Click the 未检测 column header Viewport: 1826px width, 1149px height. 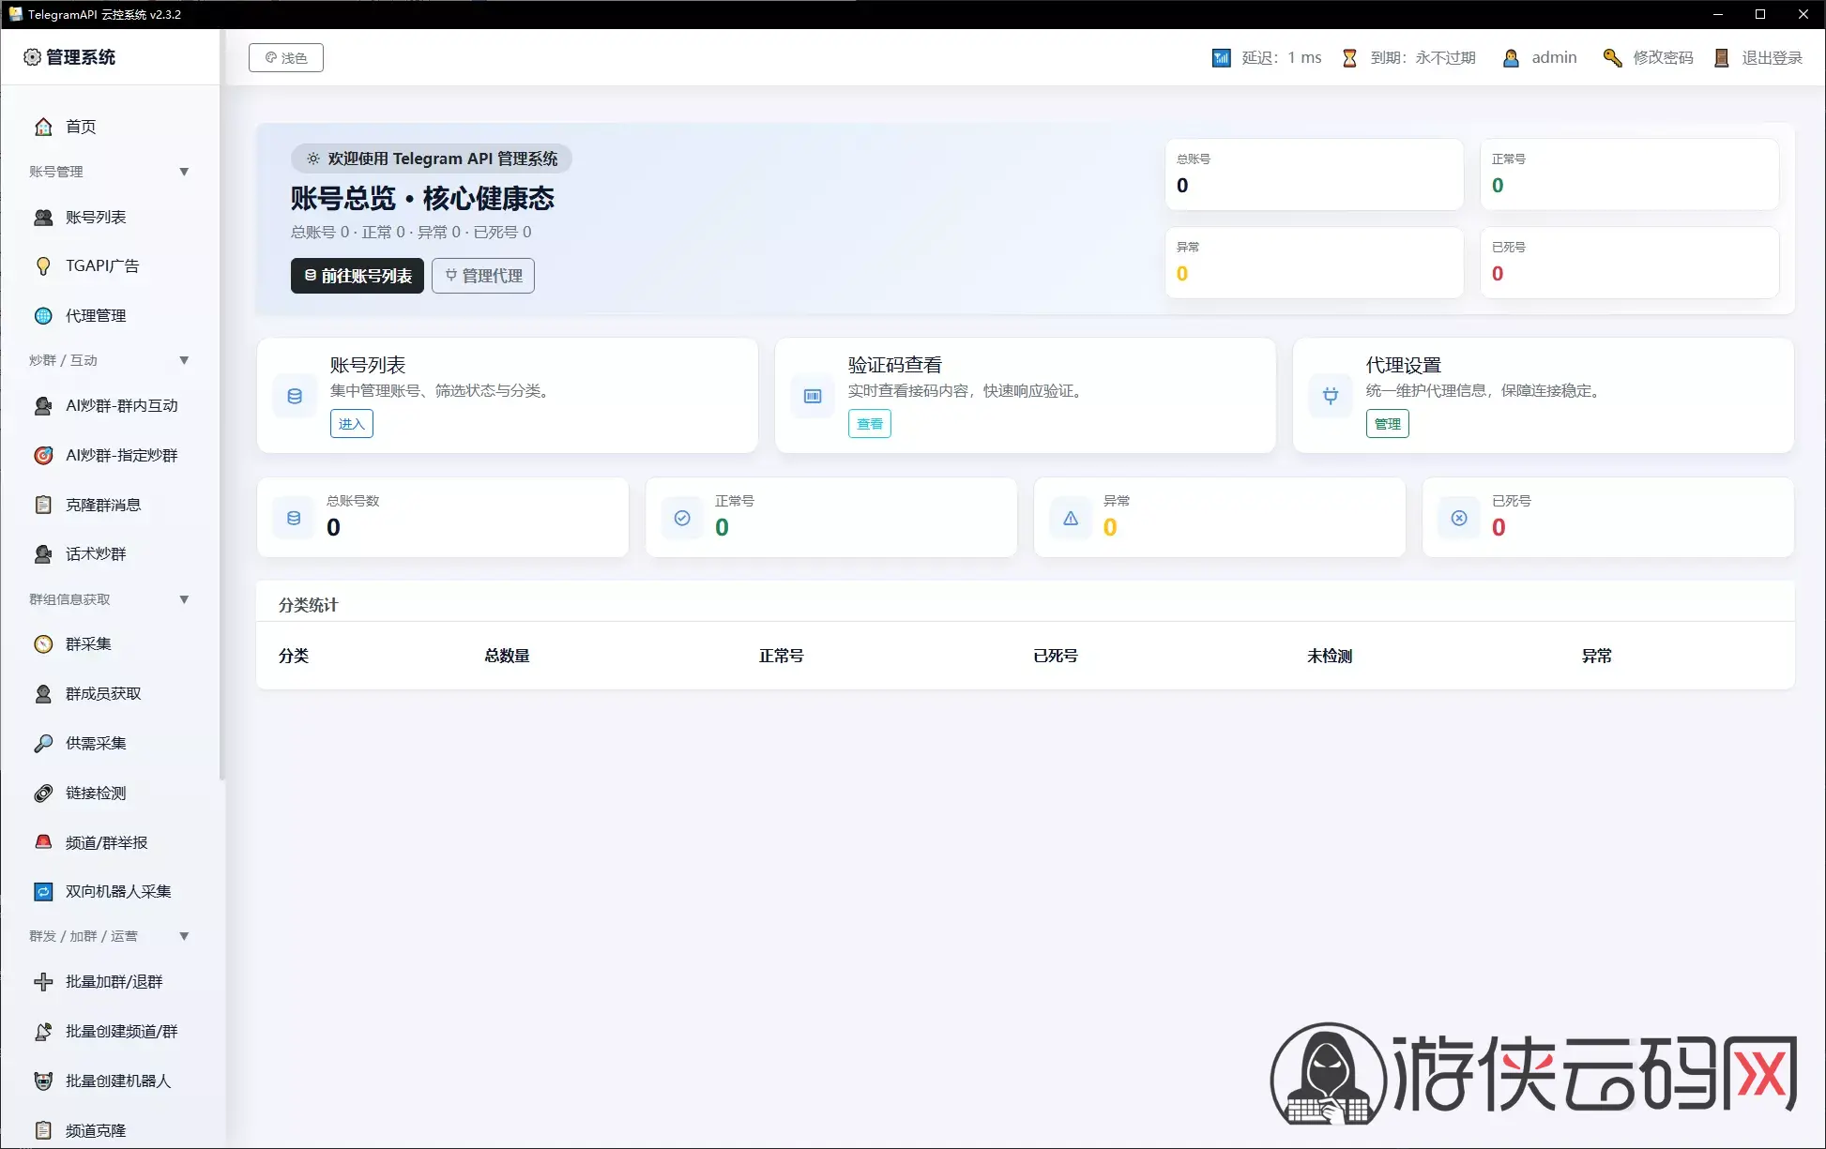[1330, 656]
